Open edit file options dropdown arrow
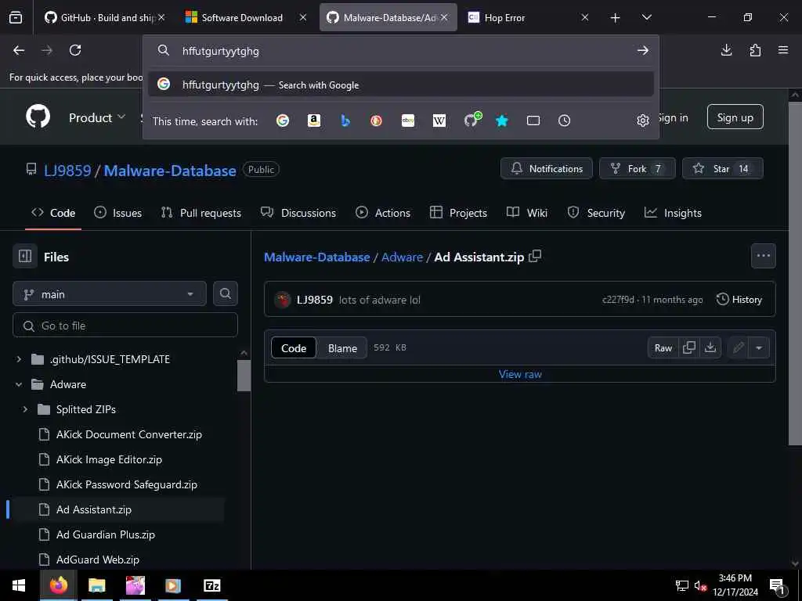This screenshot has height=601, width=802. pos(759,348)
